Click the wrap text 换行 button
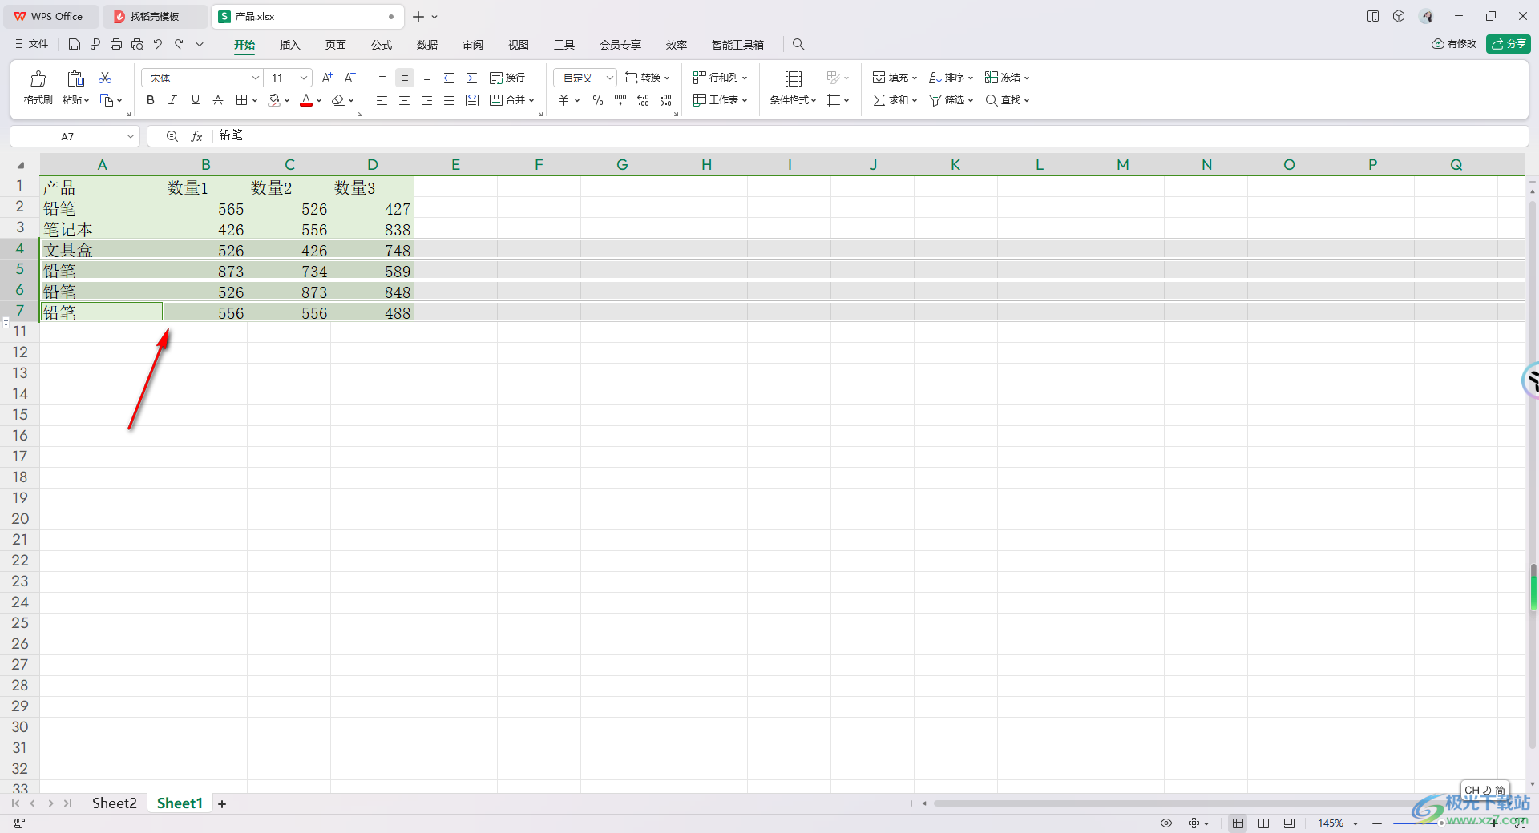The image size is (1539, 833). pyautogui.click(x=507, y=78)
